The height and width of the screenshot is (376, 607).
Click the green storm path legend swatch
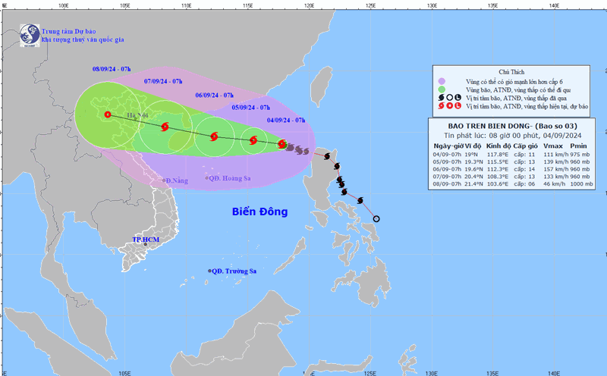[440, 89]
